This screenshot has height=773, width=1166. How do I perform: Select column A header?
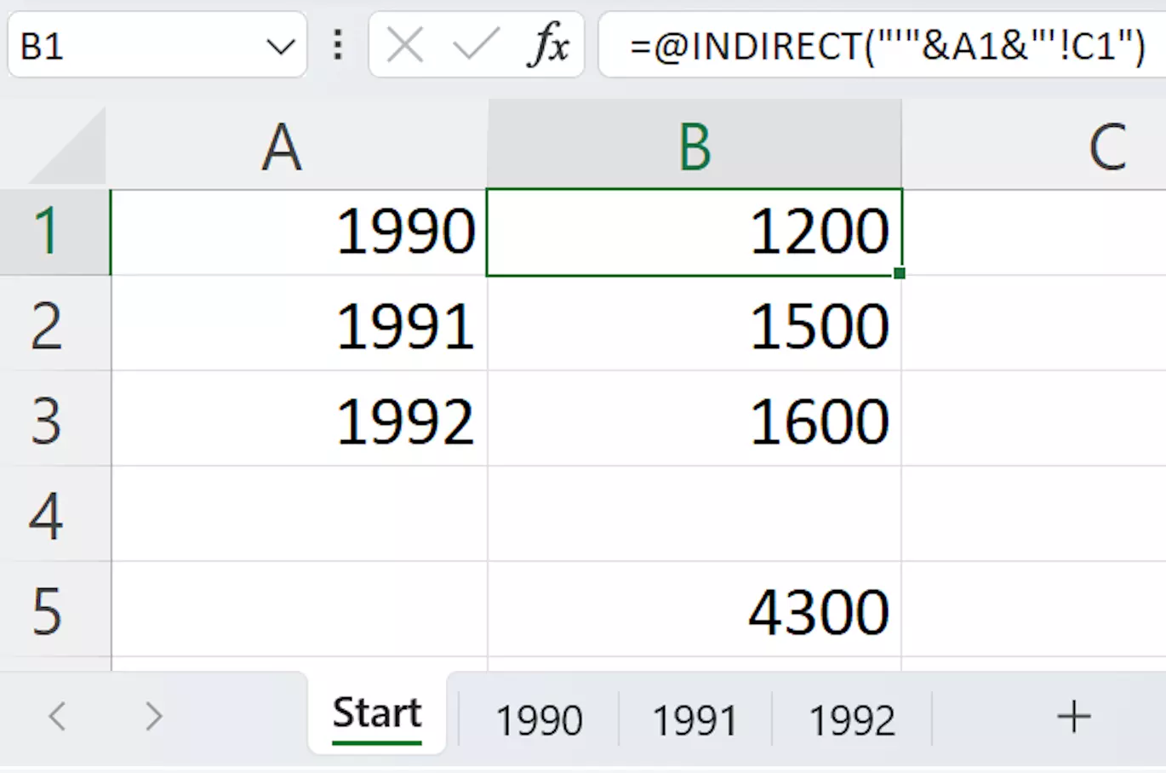pyautogui.click(x=299, y=146)
